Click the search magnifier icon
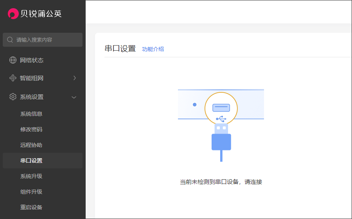The image size is (352, 219). click(x=10, y=40)
